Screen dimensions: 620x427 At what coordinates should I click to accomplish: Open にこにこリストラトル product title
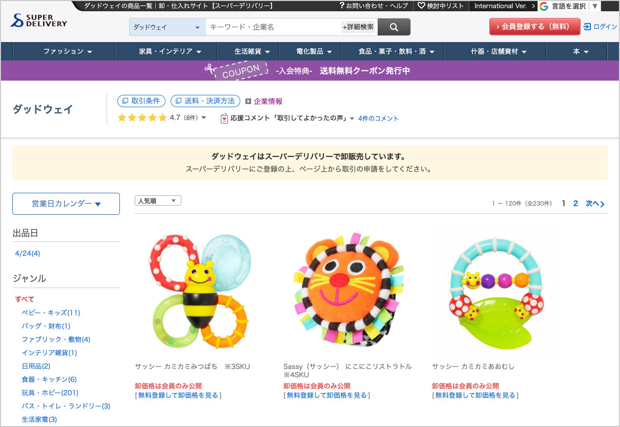347,371
